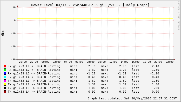Click Rx L1 last value -2.10
This screenshot has width=181, height=102.
[155, 66]
